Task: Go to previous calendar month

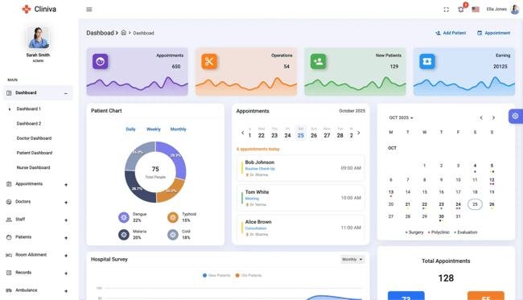Action: [481, 117]
